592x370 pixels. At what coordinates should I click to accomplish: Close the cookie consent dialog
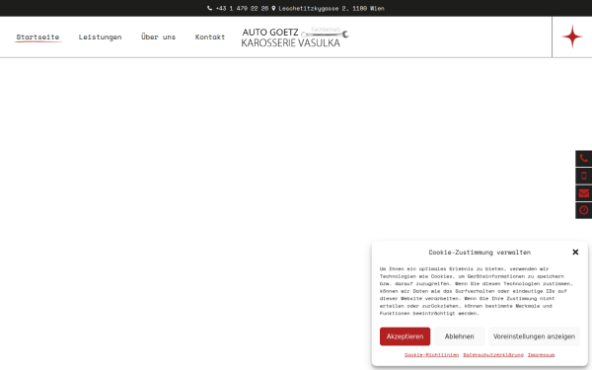(x=575, y=252)
